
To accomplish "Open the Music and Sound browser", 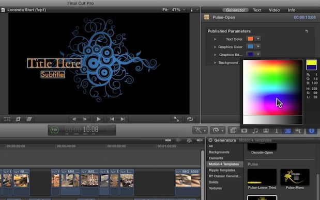I will click(x=255, y=130).
